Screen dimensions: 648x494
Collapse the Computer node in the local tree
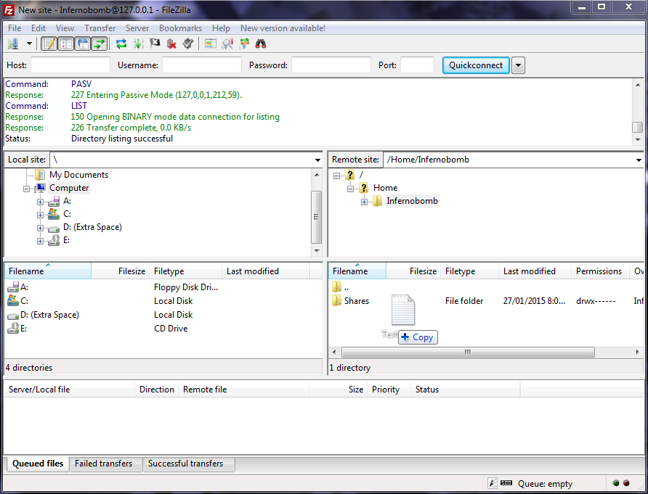tap(27, 189)
